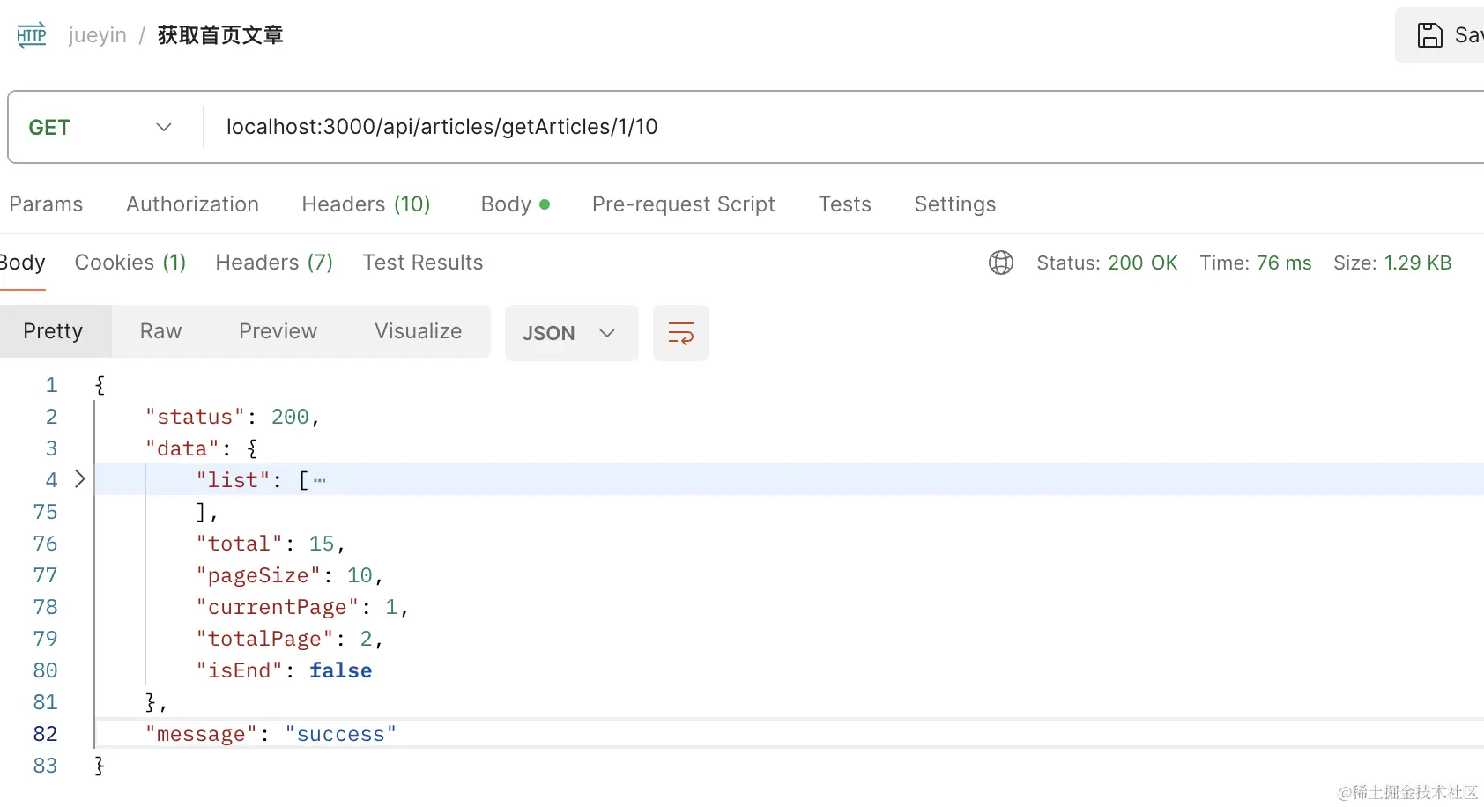Open the Test Results tab
Image resolution: width=1484 pixels, height=807 pixels.
point(423,263)
